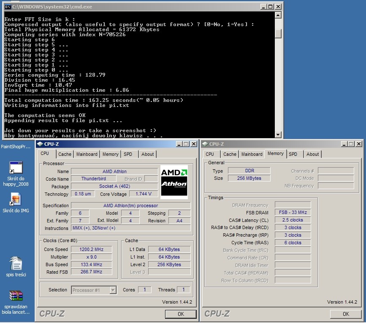Image resolution: width=366 pixels, height=323 pixels.
Task: Switch to Mainboard tab in left CPU-Z
Action: [x=87, y=154]
